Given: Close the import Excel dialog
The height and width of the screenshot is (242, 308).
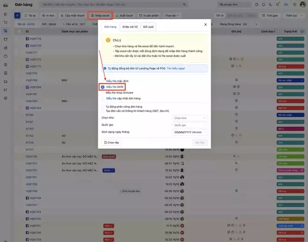Looking at the screenshot, I should [205, 25].
